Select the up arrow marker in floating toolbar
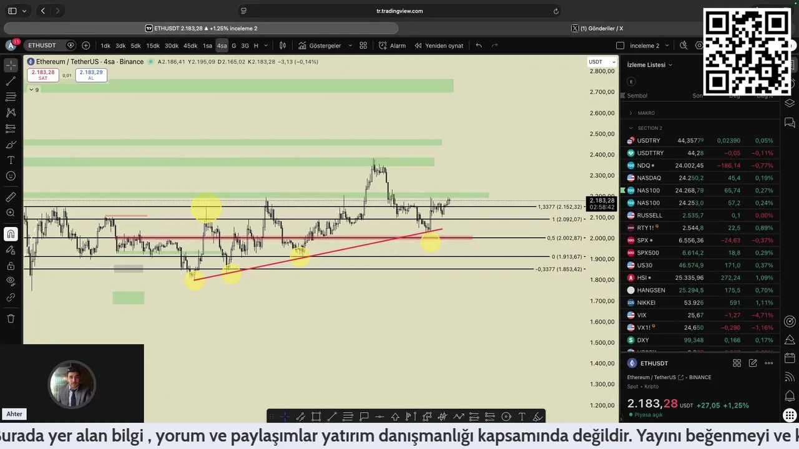Screen dimensions: 799x449 (395, 417)
